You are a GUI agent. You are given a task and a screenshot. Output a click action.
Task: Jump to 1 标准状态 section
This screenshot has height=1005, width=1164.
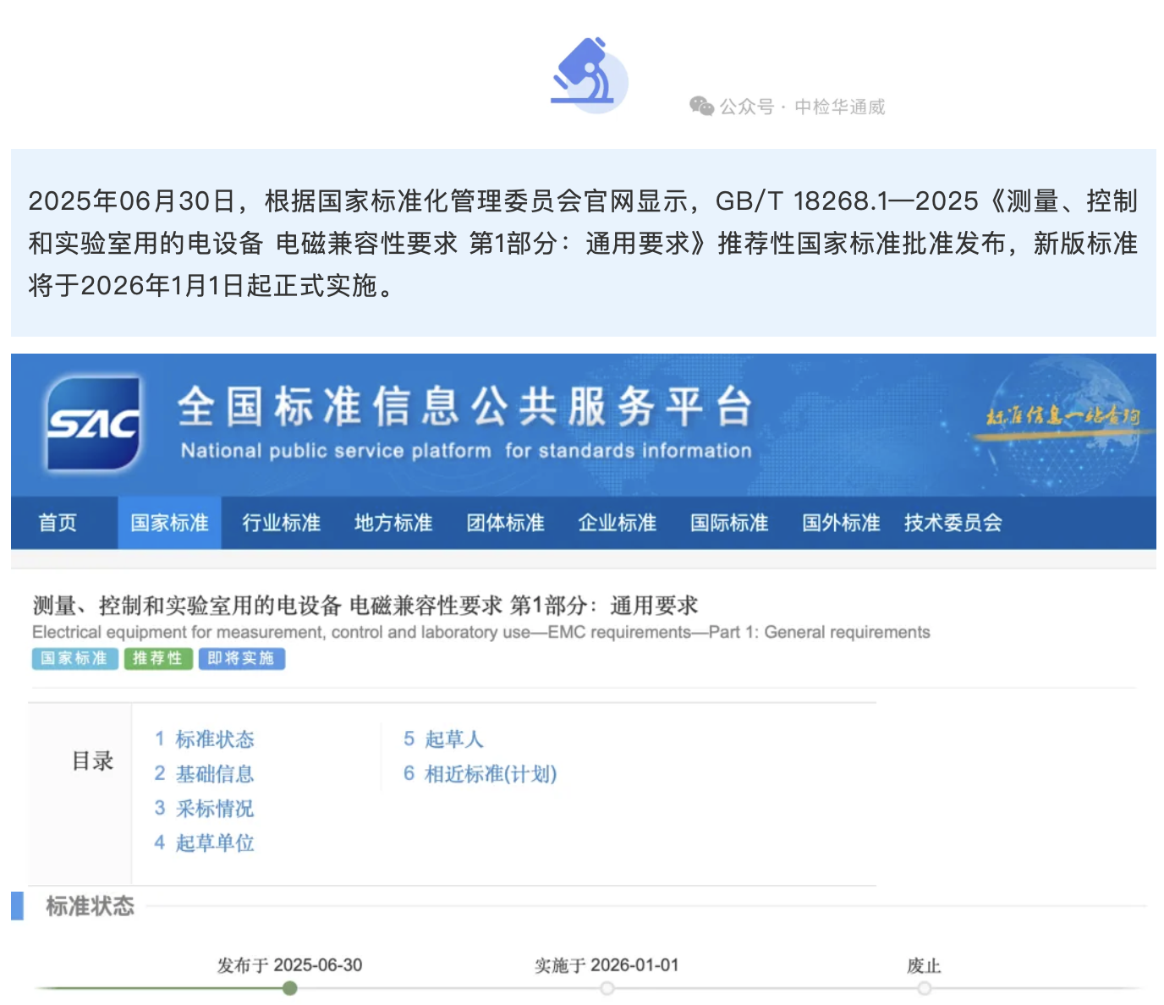click(205, 739)
